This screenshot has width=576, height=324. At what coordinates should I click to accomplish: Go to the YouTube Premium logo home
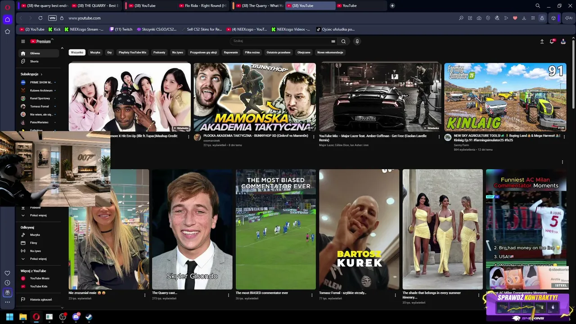pyautogui.click(x=41, y=41)
